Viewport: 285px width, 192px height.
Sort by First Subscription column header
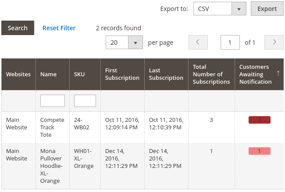(122, 75)
